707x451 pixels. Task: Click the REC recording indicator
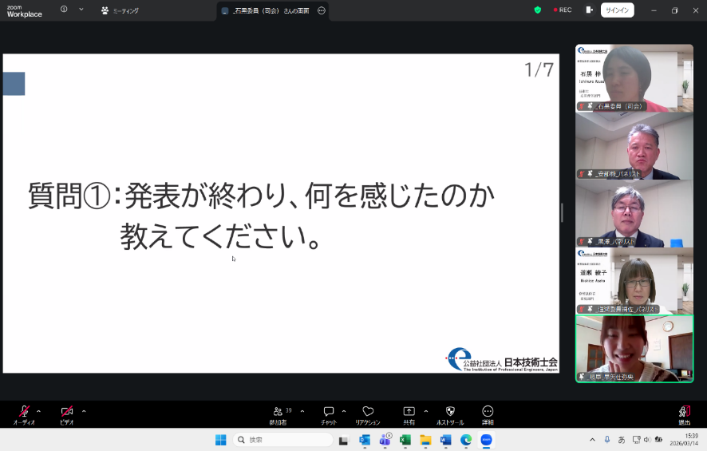click(561, 10)
